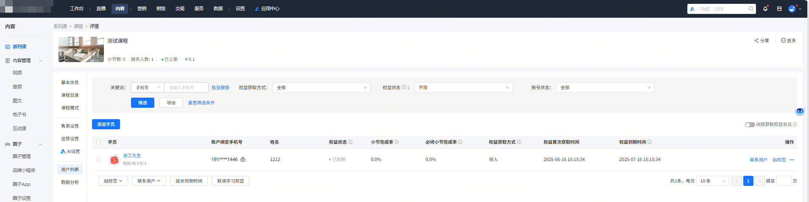Check the select-all checkbox in table header
Screen dimensions: 809x202
click(98, 142)
